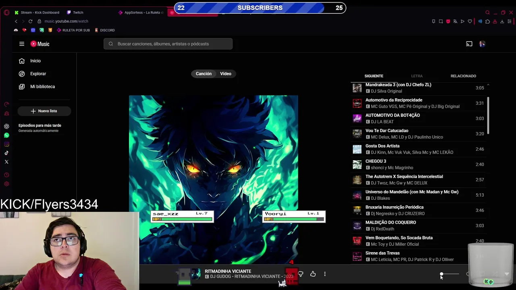Play Mandrakeada 3 (con DJ Chefo ZL) from queue
The height and width of the screenshot is (290, 516).
pos(419,88)
